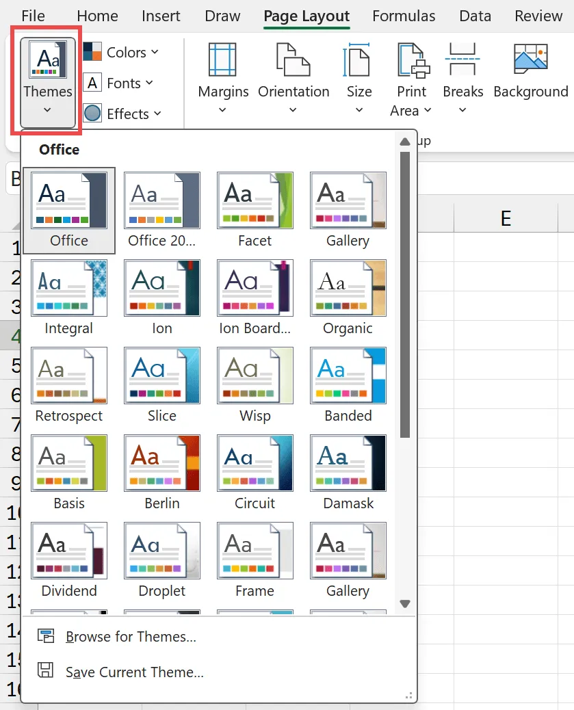Click the Orientation page icon
The width and height of the screenshot is (574, 710).
click(x=293, y=60)
